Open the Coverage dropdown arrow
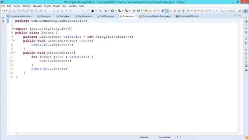 click(123, 11)
